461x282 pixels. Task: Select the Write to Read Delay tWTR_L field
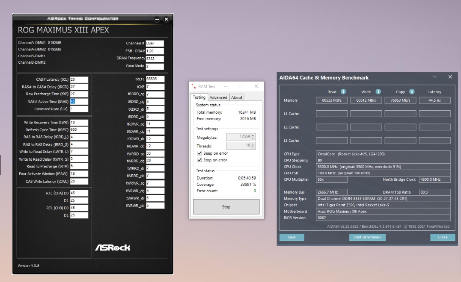(79, 152)
